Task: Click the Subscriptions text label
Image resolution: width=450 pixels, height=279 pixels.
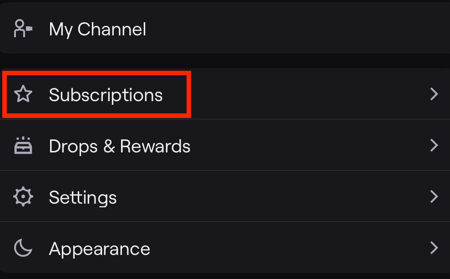Action: tap(106, 94)
